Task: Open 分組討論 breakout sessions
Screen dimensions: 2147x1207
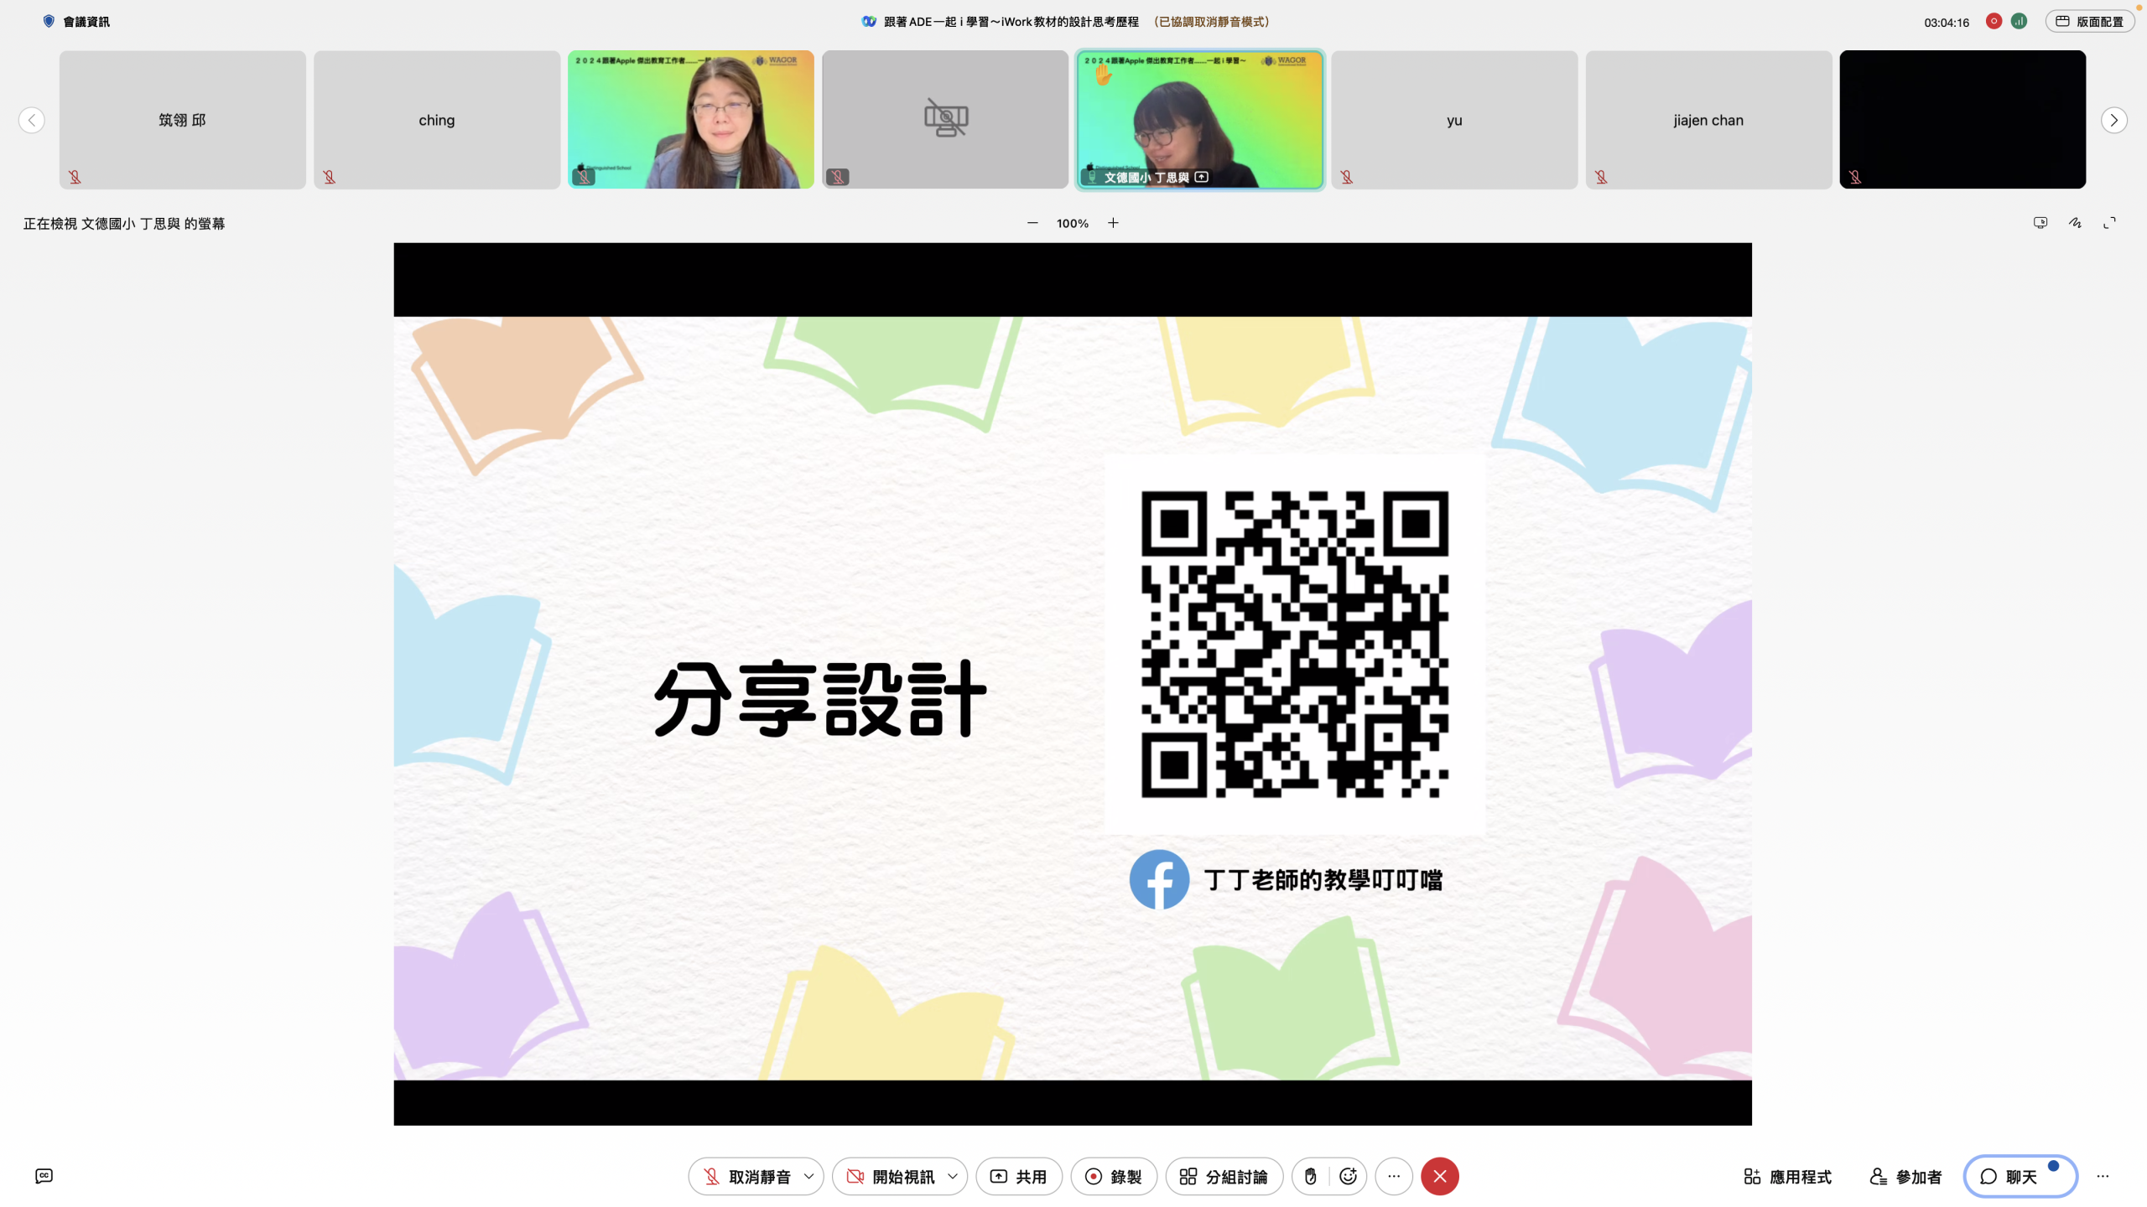Action: 1224,1176
